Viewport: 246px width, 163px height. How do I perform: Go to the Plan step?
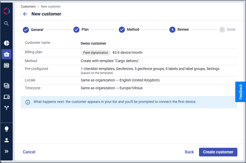pos(81,30)
